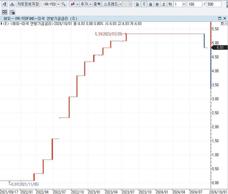
Task: Click the interval value field showing 1
Action: point(178,4)
